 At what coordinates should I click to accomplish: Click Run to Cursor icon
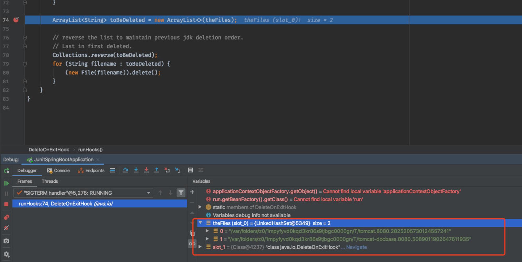tap(178, 170)
